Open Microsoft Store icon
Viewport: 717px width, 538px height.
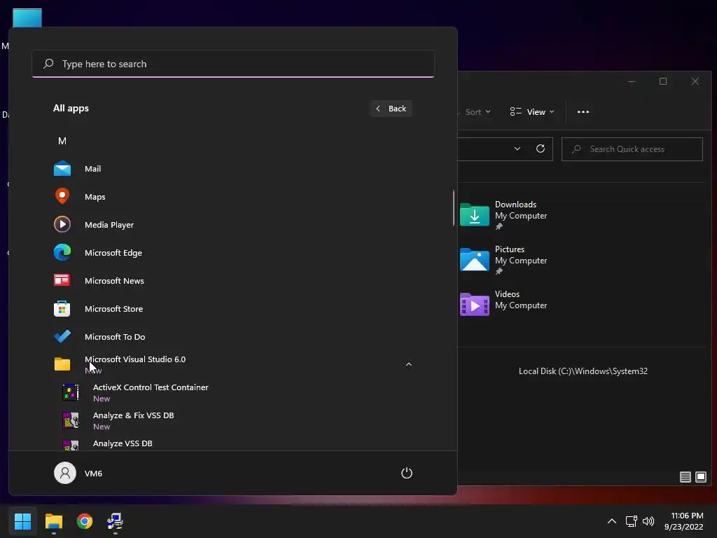point(62,309)
